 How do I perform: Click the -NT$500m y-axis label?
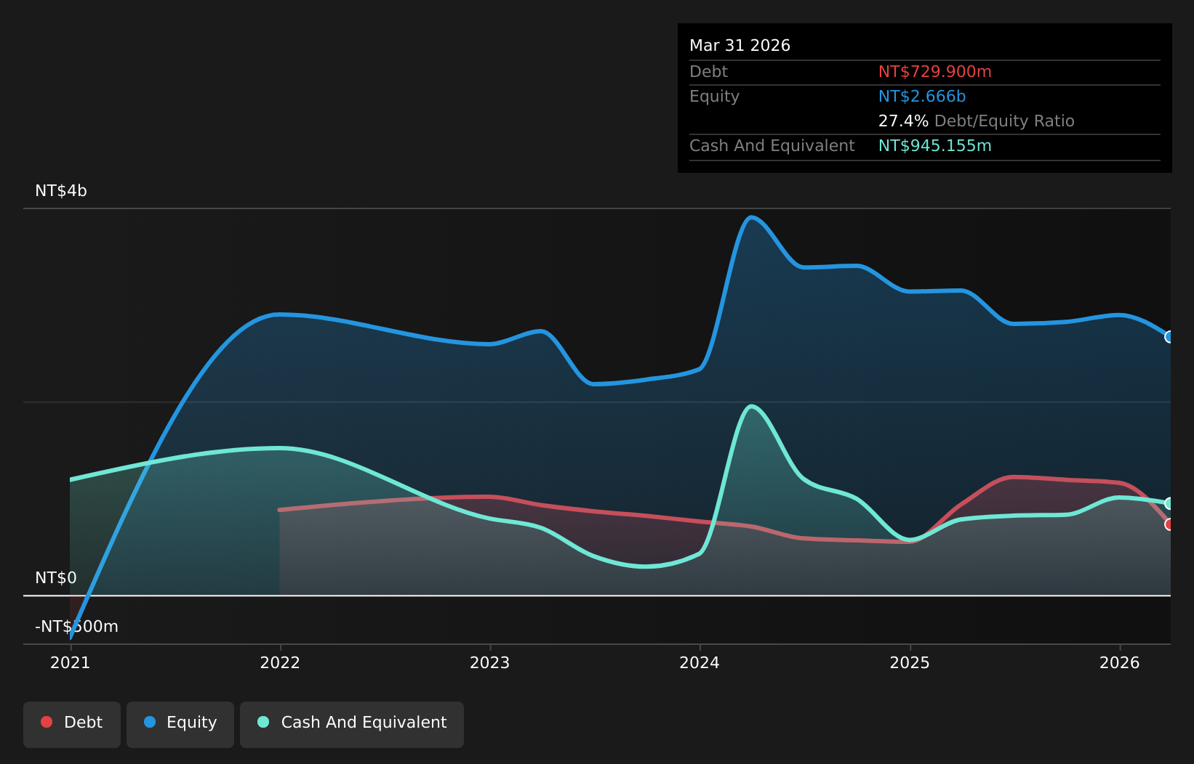point(76,627)
